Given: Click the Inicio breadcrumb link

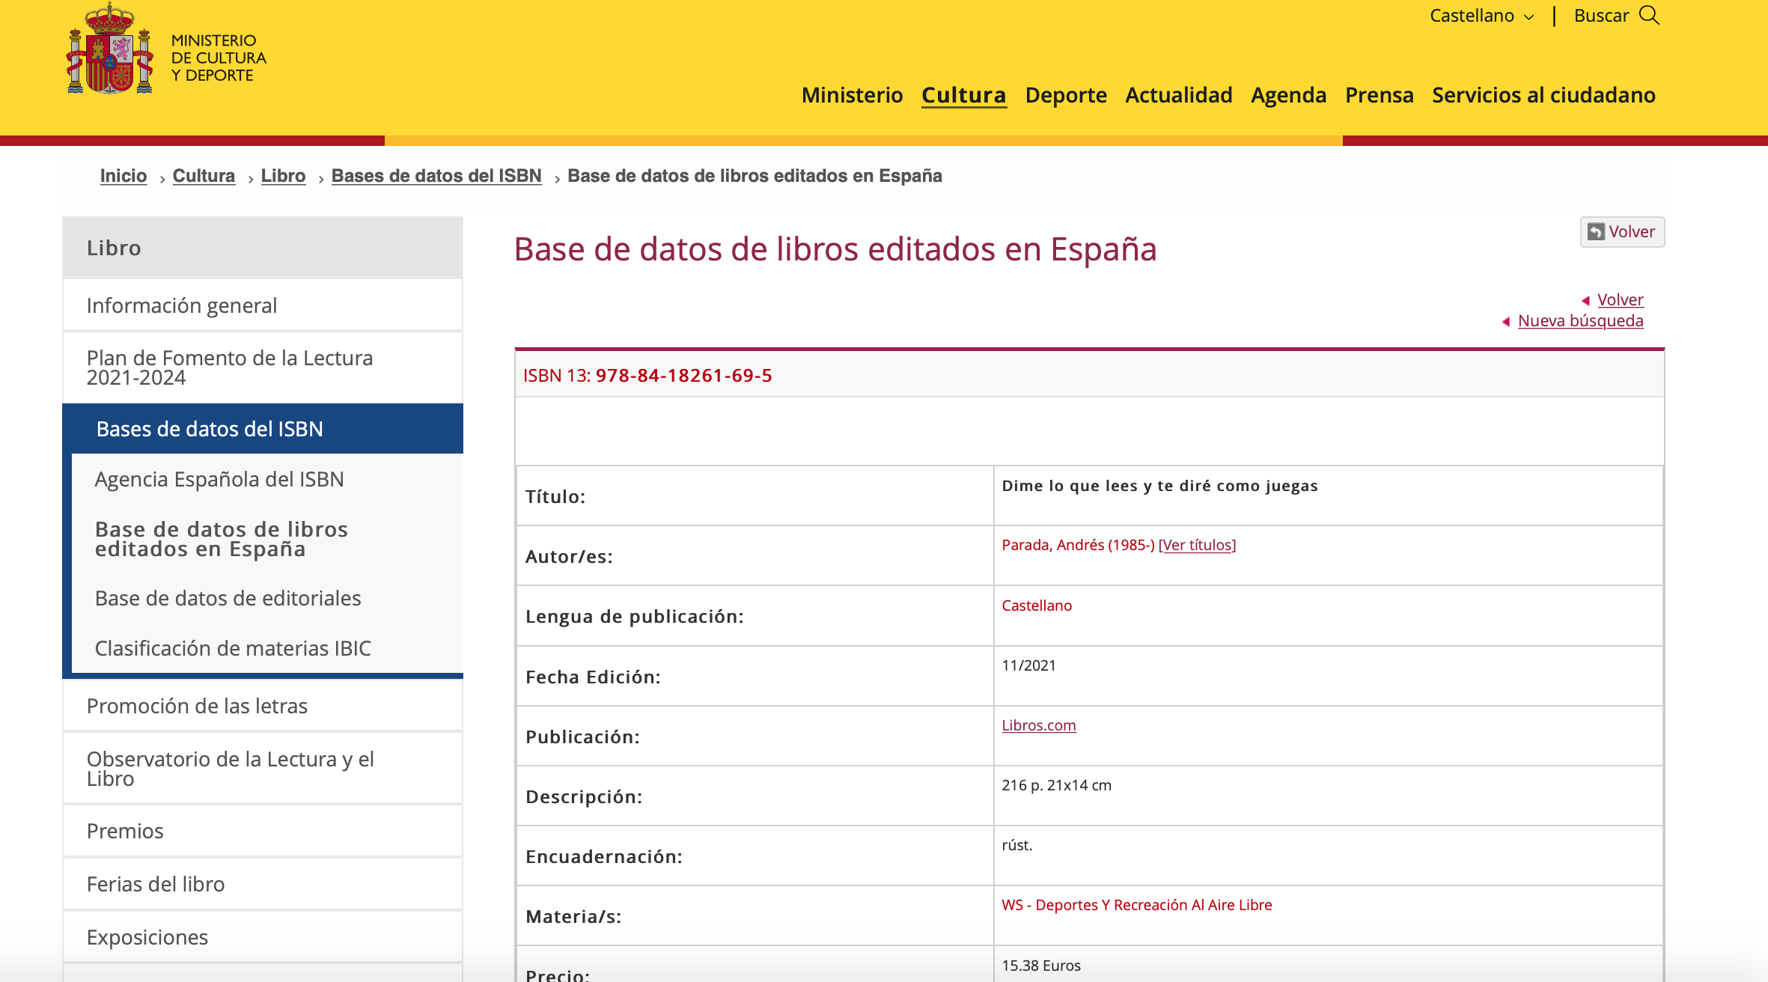Looking at the screenshot, I should 124,176.
